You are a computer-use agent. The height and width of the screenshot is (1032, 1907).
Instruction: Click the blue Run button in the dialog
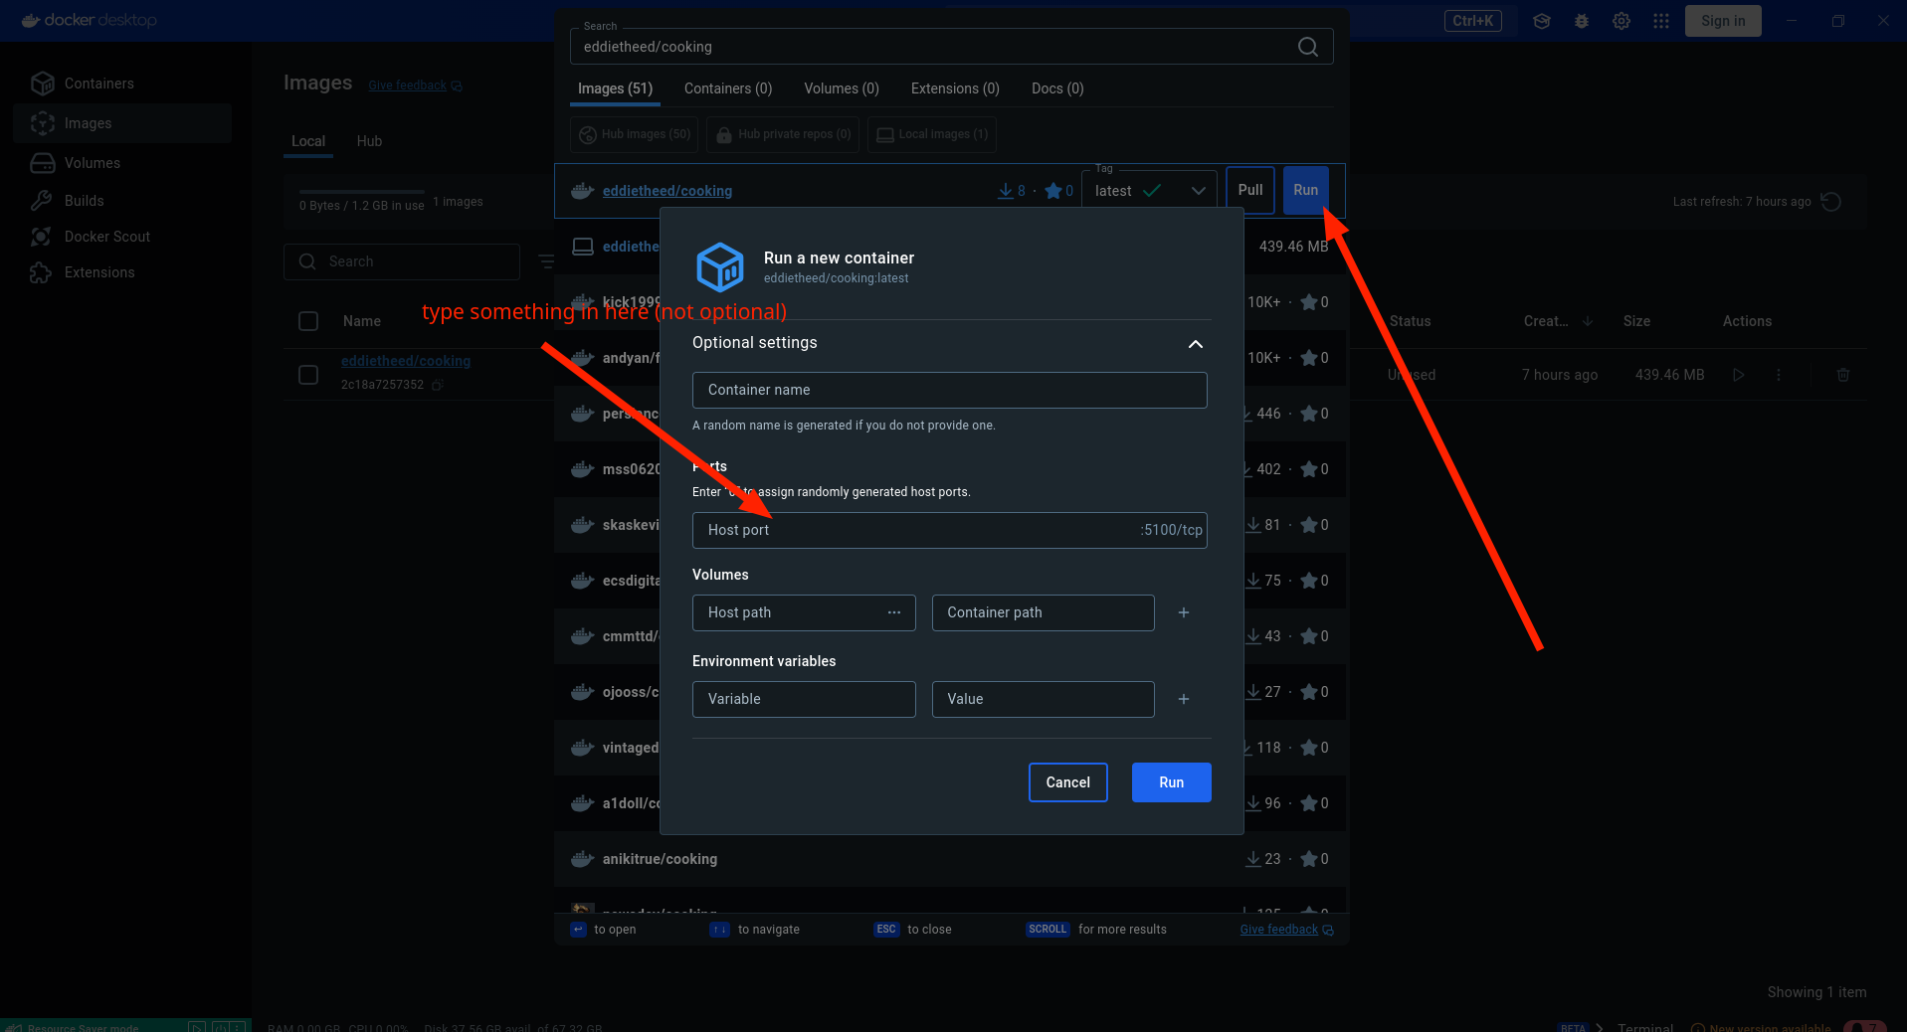point(1171,782)
